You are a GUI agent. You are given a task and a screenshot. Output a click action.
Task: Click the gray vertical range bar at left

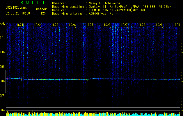(6, 81)
